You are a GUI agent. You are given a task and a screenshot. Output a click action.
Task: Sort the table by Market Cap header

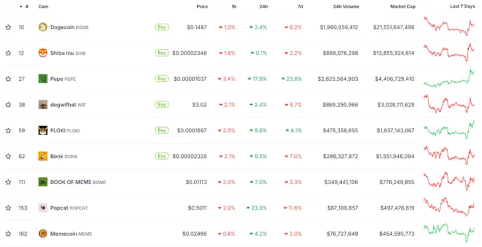point(402,7)
